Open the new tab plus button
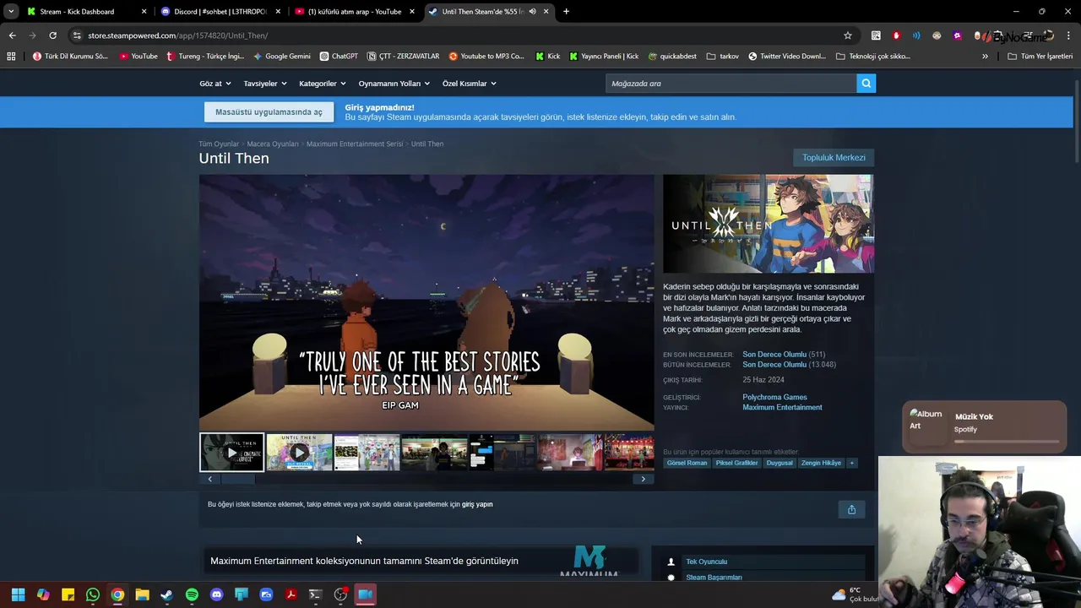This screenshot has width=1081, height=608. [x=566, y=12]
